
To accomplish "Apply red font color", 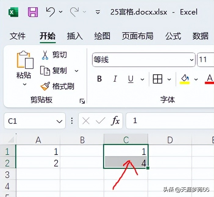I will [209, 79].
